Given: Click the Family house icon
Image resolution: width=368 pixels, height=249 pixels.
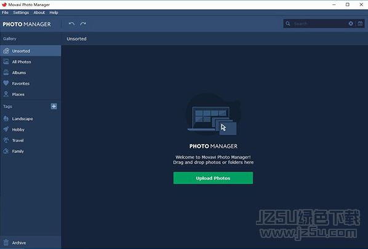Looking at the screenshot, I should click(x=6, y=151).
